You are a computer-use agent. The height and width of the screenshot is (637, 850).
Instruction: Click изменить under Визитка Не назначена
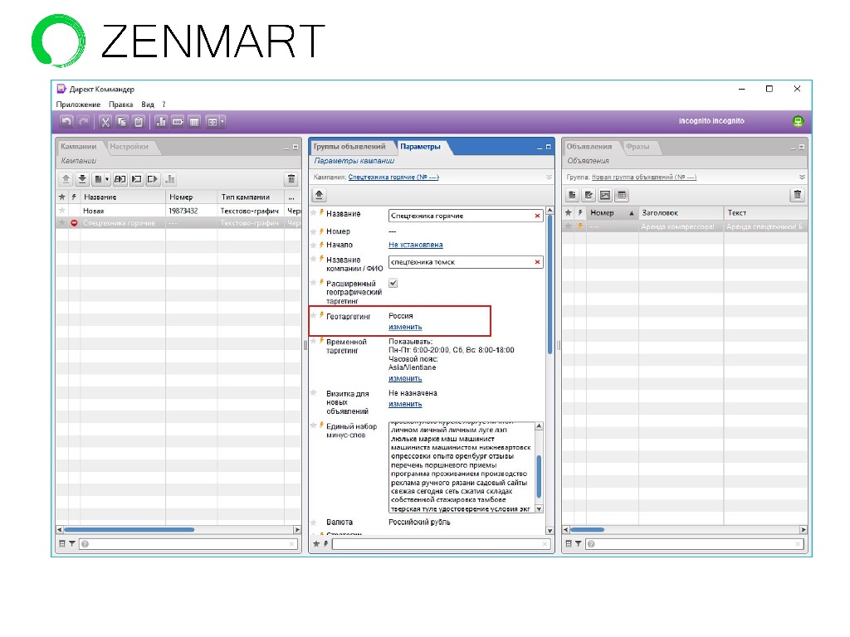tap(405, 404)
